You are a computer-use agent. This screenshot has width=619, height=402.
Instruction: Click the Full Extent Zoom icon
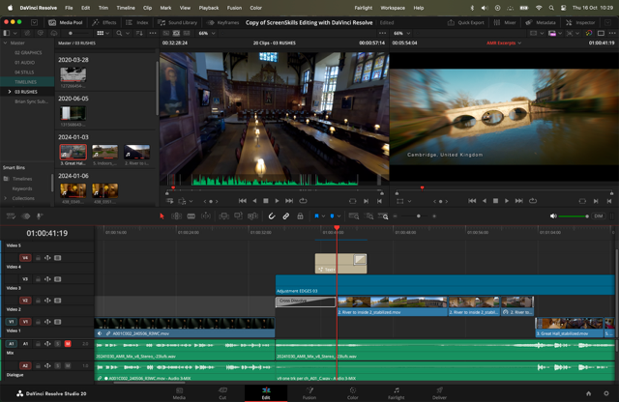tap(354, 216)
